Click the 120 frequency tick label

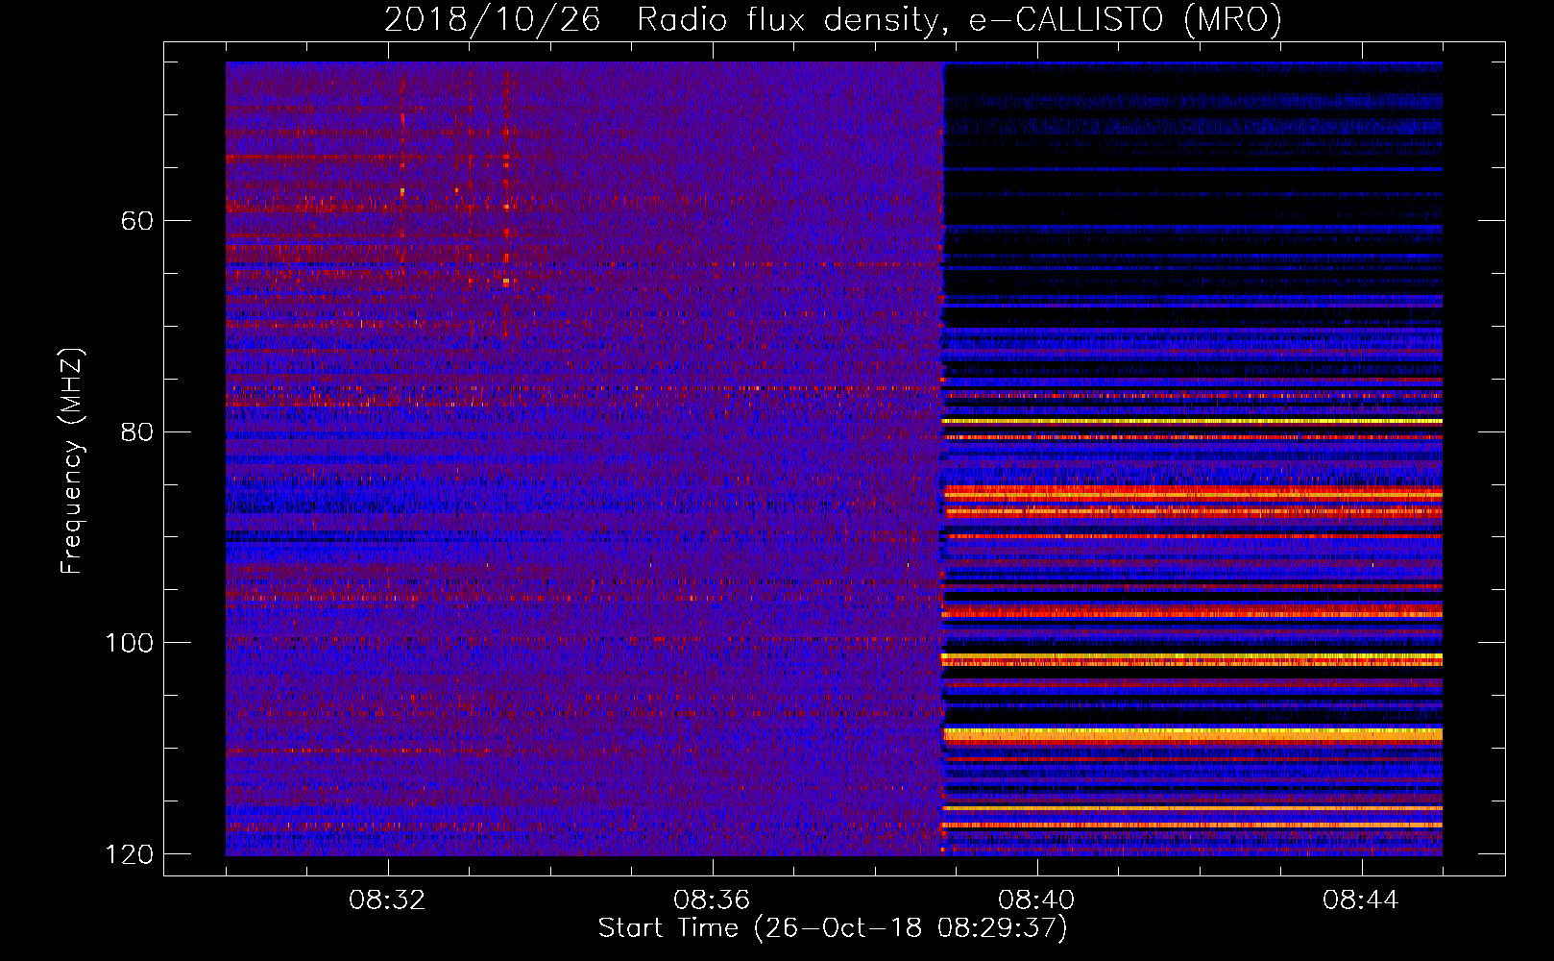pos(129,854)
